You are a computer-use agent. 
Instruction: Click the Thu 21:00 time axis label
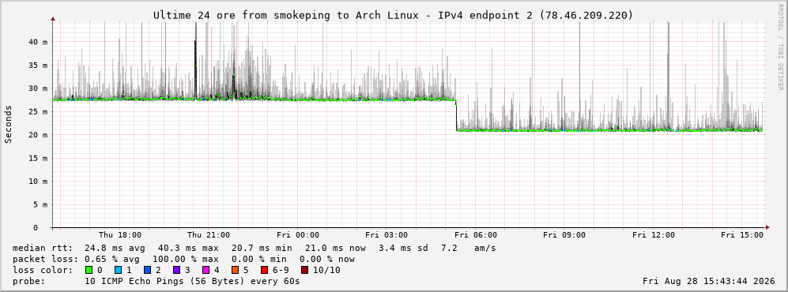pos(209,235)
